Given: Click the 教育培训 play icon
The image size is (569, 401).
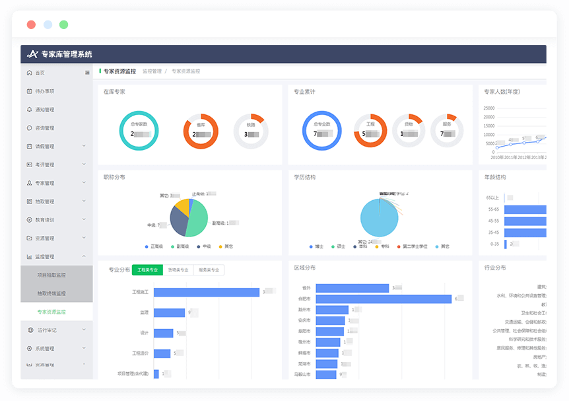Looking at the screenshot, I should tap(29, 220).
